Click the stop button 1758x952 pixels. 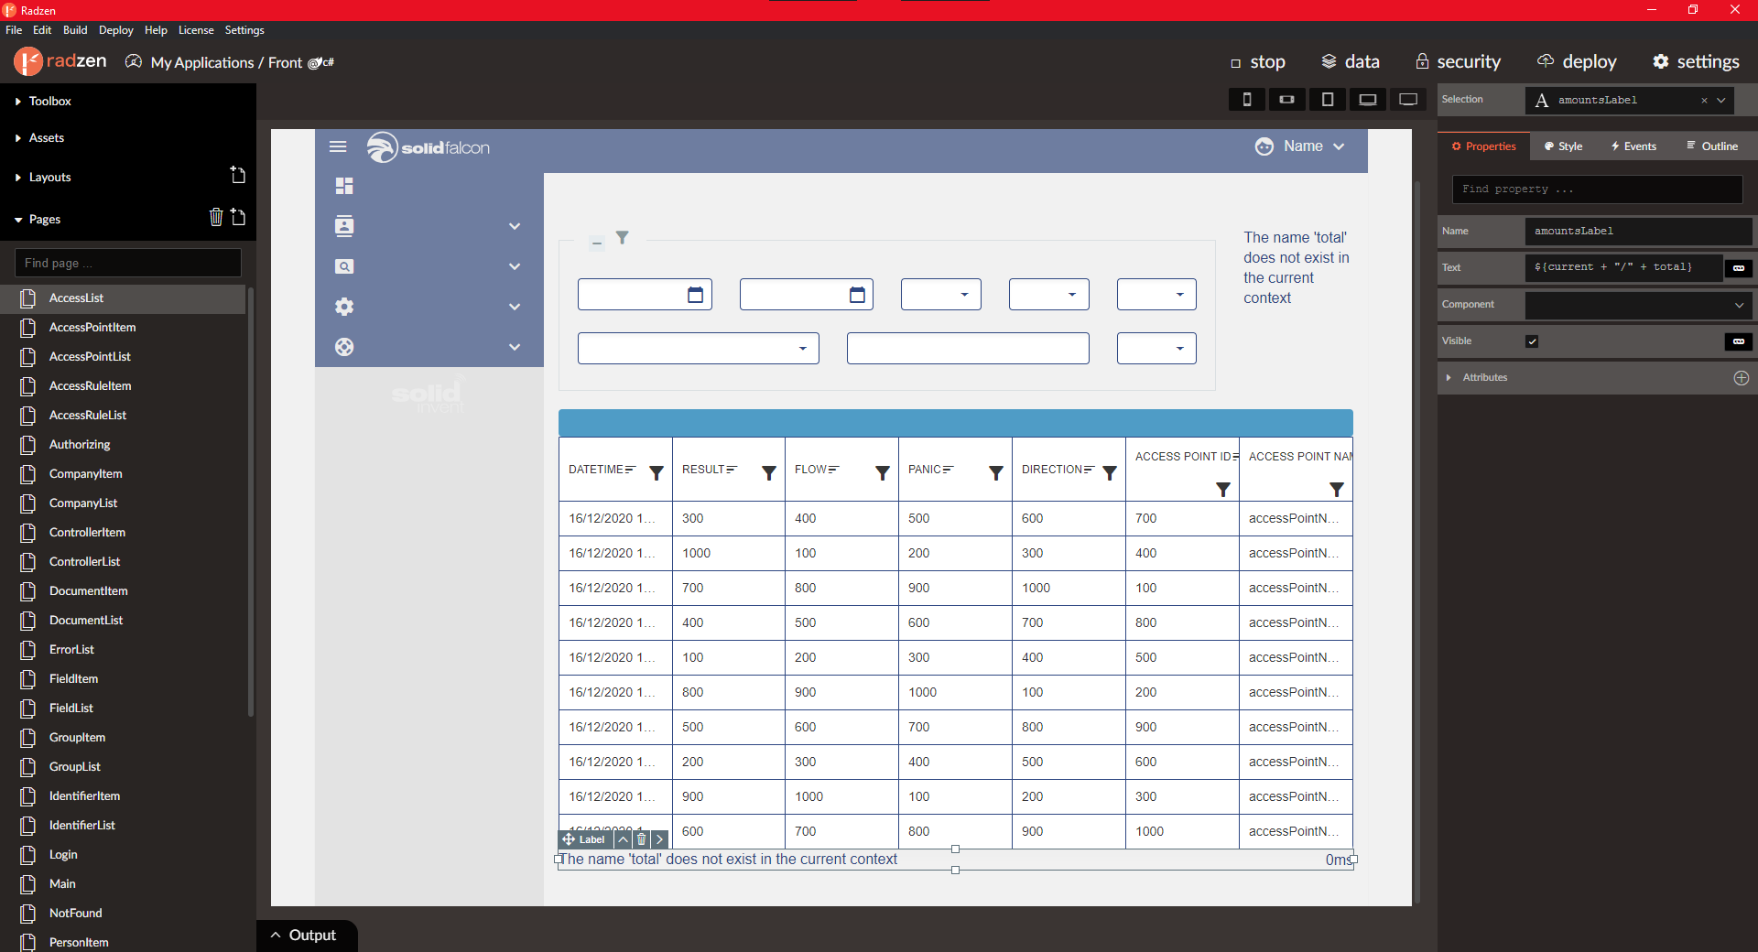1258,62
